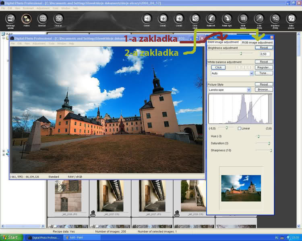Click the Sharpness slider handle
302x241 pixels.
pyautogui.click(x=271, y=150)
